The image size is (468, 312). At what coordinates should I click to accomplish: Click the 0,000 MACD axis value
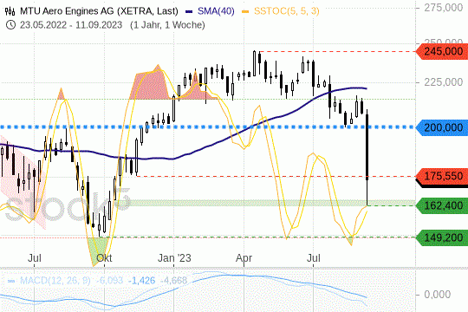pyautogui.click(x=438, y=295)
